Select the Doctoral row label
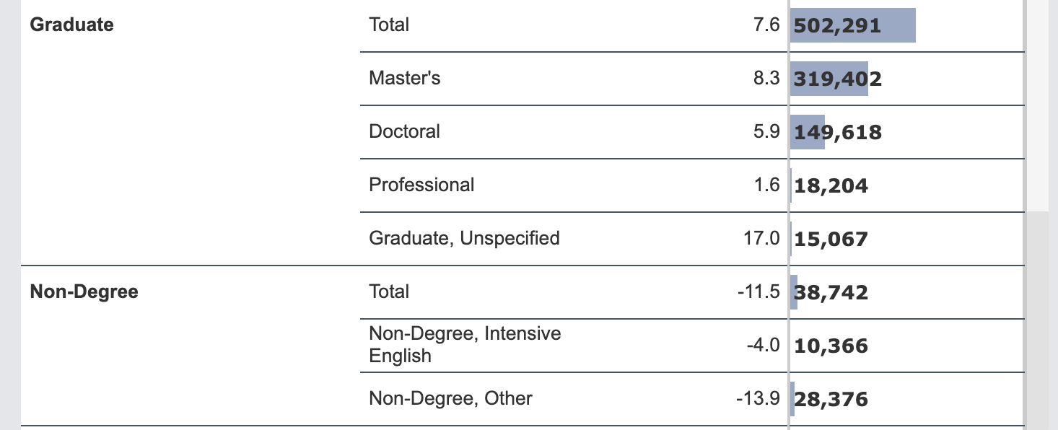 pyautogui.click(x=404, y=131)
